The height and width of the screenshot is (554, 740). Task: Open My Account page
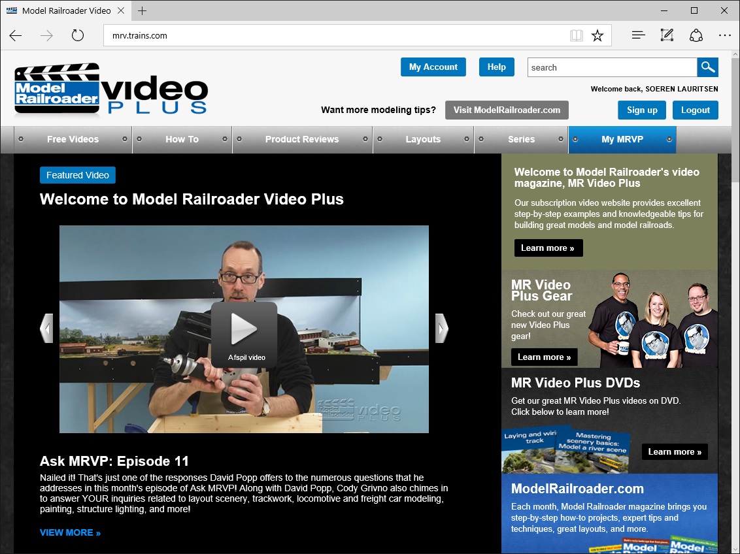tap(433, 67)
